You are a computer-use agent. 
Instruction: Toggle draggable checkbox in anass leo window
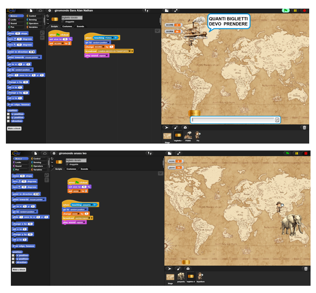tap(67, 164)
